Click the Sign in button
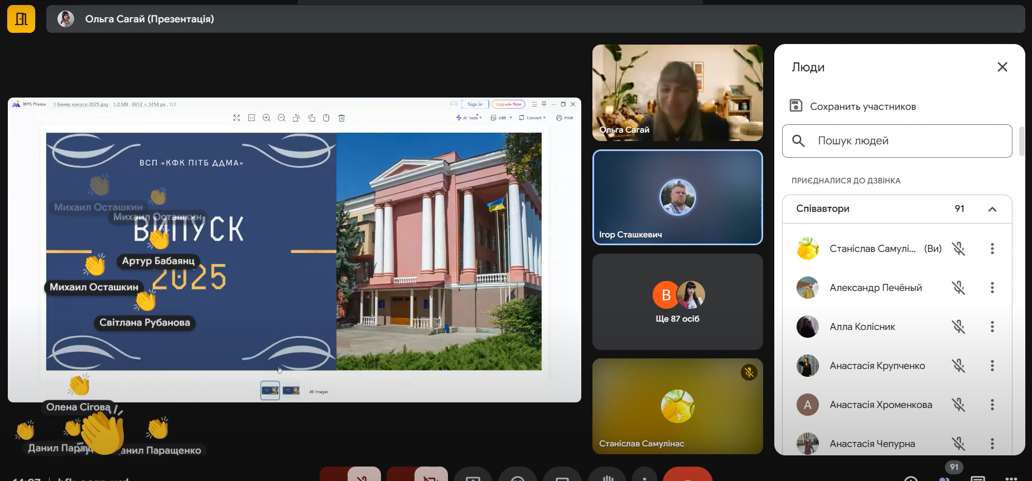The height and width of the screenshot is (481, 1032). point(475,104)
